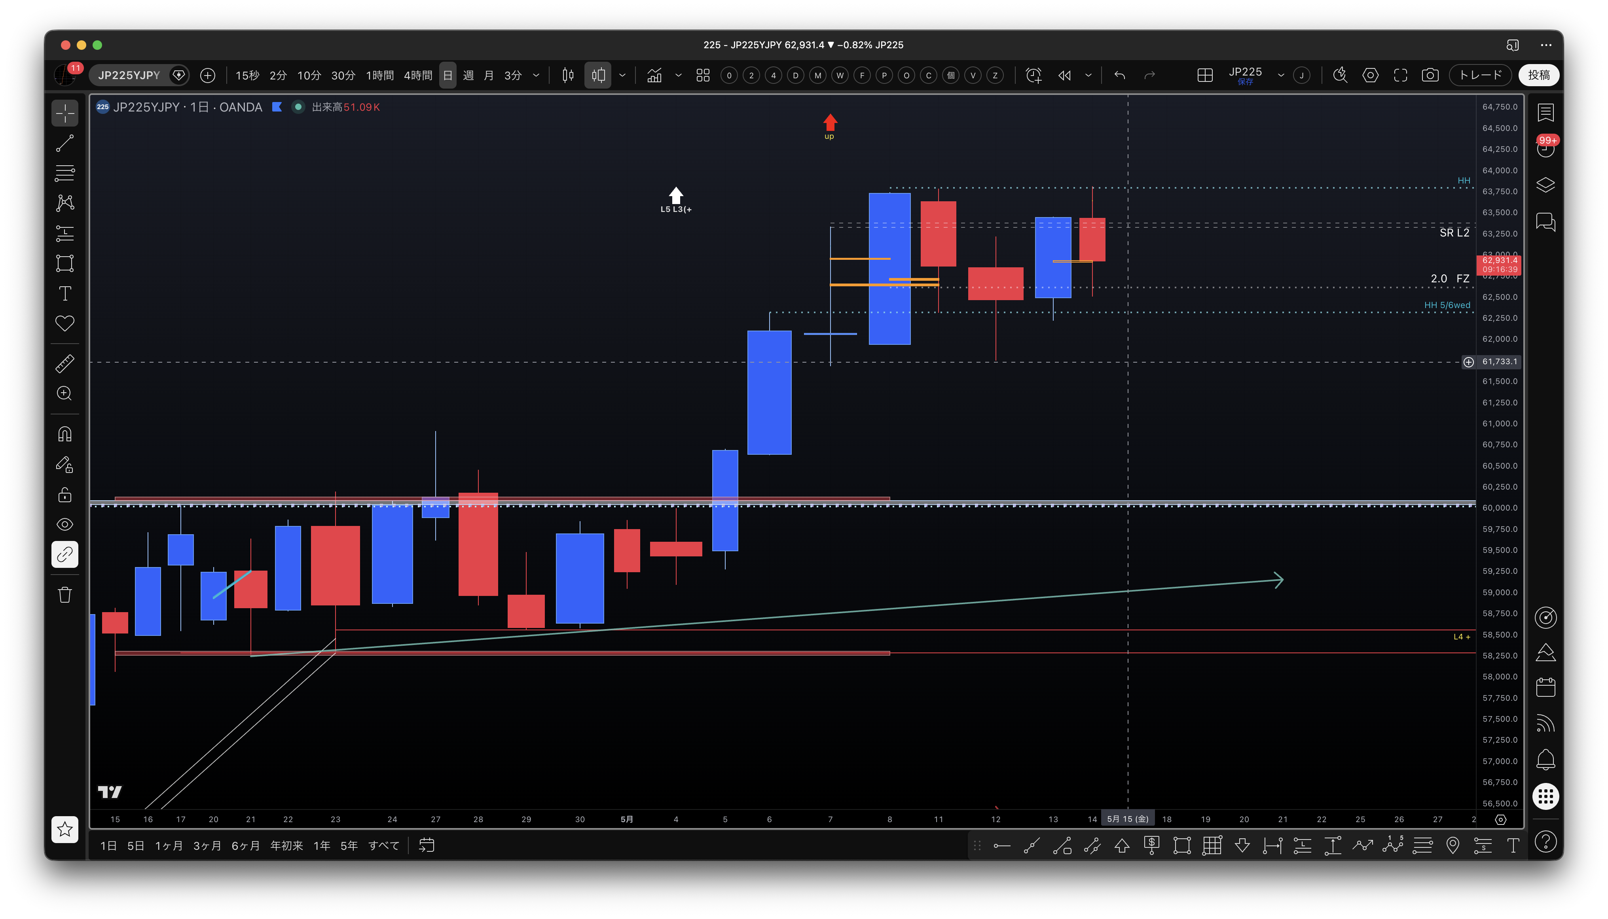
Task: Toggle stay-in-drawing-mode pencil lock
Action: click(64, 465)
